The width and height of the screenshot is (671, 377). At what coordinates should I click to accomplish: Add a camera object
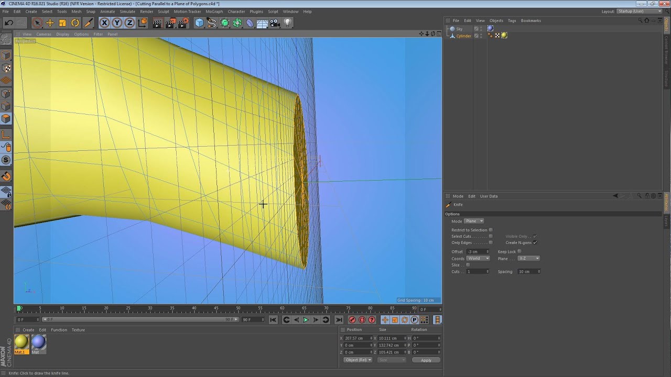coord(275,23)
